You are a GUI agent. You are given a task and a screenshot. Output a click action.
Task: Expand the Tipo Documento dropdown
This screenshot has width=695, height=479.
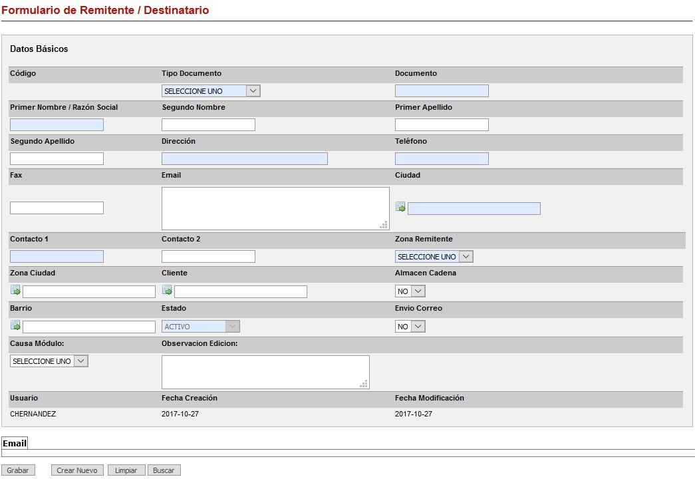coord(210,91)
